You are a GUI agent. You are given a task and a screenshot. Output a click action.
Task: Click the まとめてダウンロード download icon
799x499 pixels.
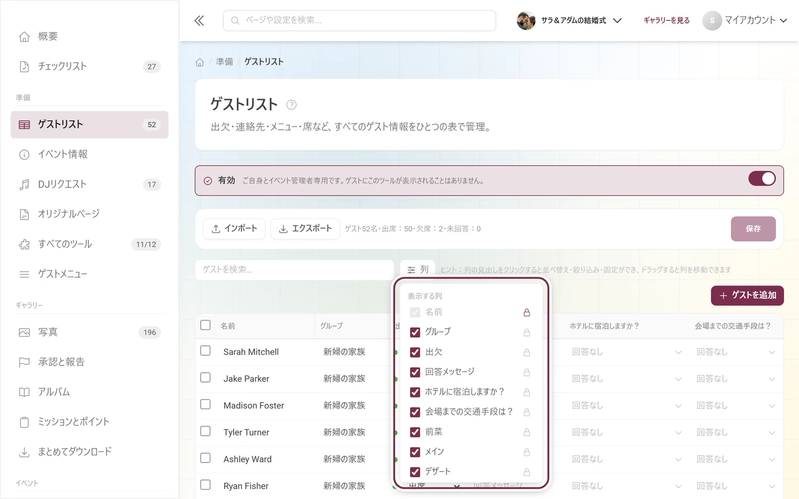click(24, 452)
